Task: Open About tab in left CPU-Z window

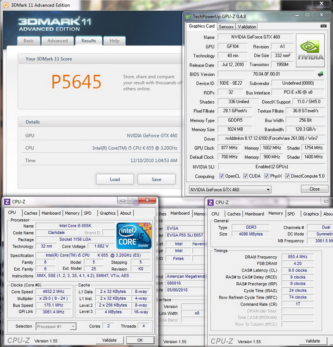Action: (x=125, y=213)
